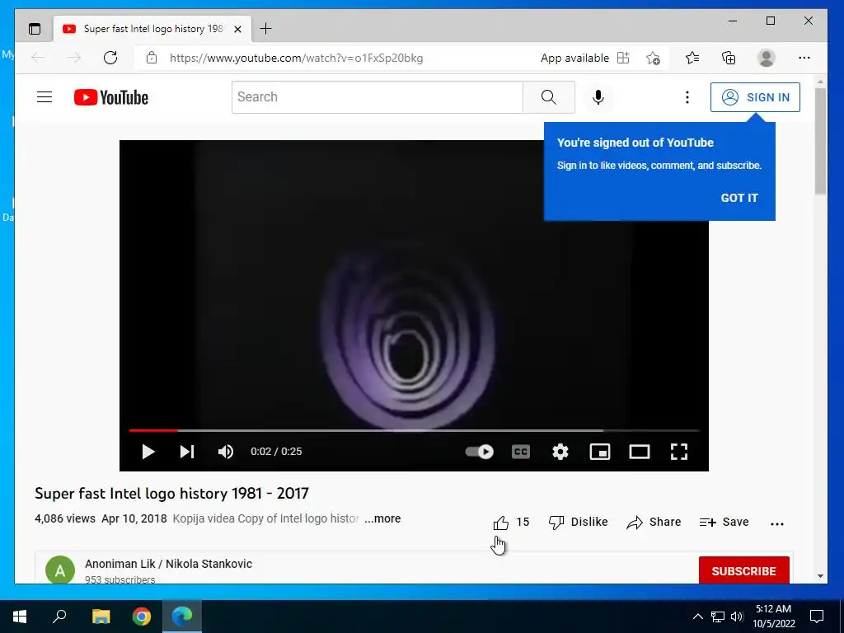This screenshot has height=633, width=844.
Task: Start voice search with microphone icon
Action: [598, 97]
